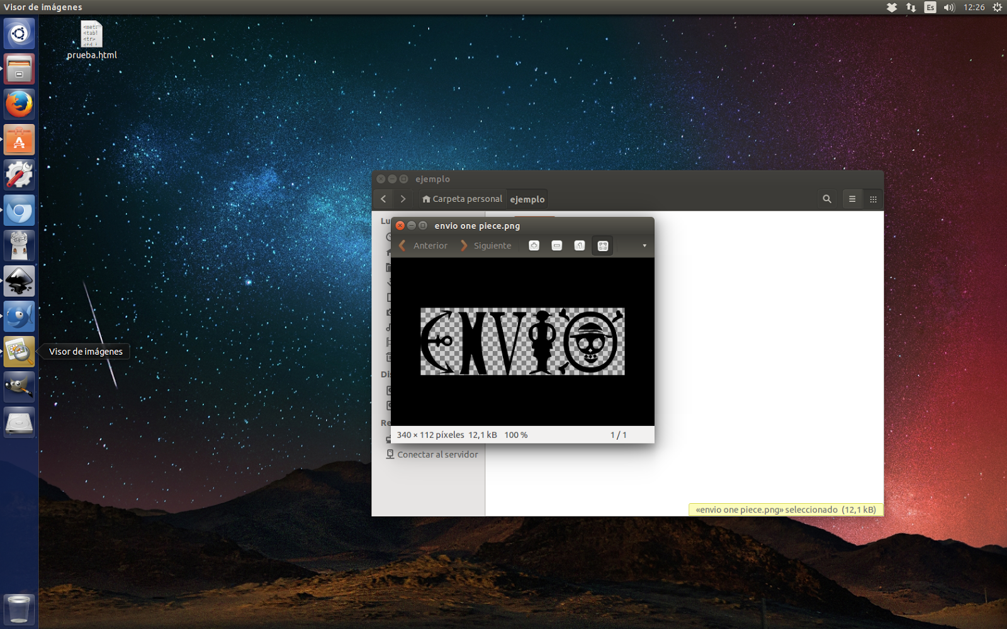Switch file manager to grid view
The width and height of the screenshot is (1007, 629).
[x=873, y=199]
